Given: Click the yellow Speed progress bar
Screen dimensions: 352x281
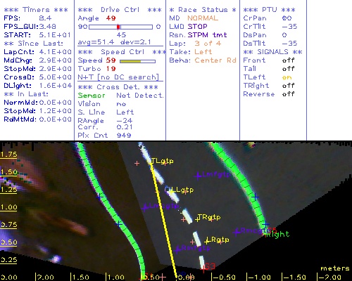Looking at the screenshot, I should pyautogui.click(x=137, y=61).
